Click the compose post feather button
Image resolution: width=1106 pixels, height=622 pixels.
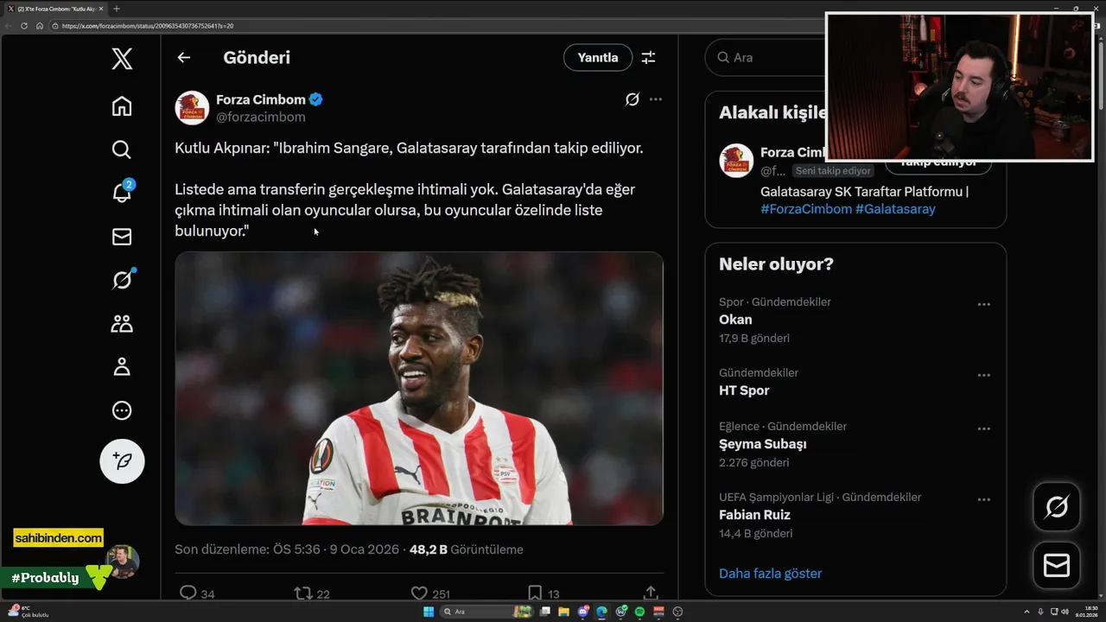(122, 460)
